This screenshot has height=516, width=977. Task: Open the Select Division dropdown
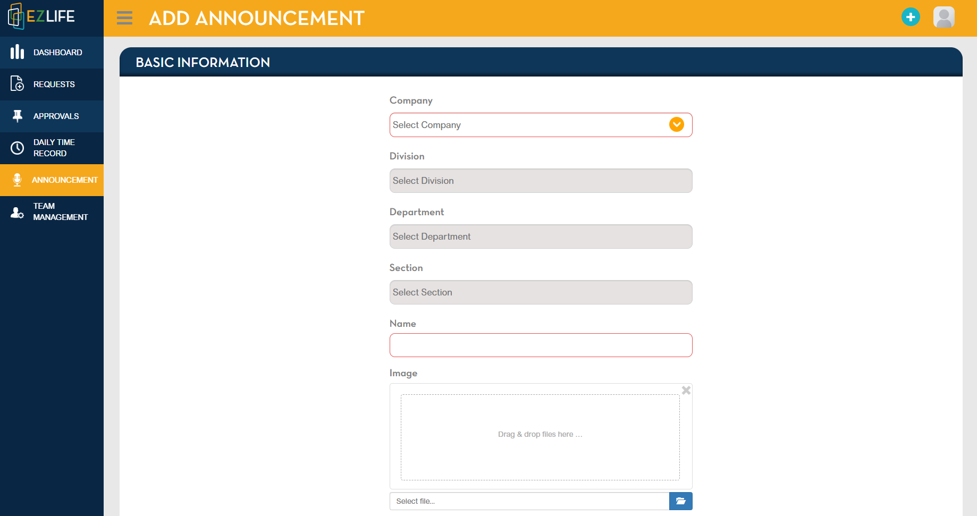pyautogui.click(x=541, y=181)
